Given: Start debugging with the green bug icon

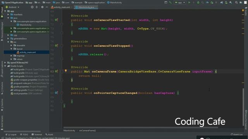Looking at the screenshot, I should (198, 3).
